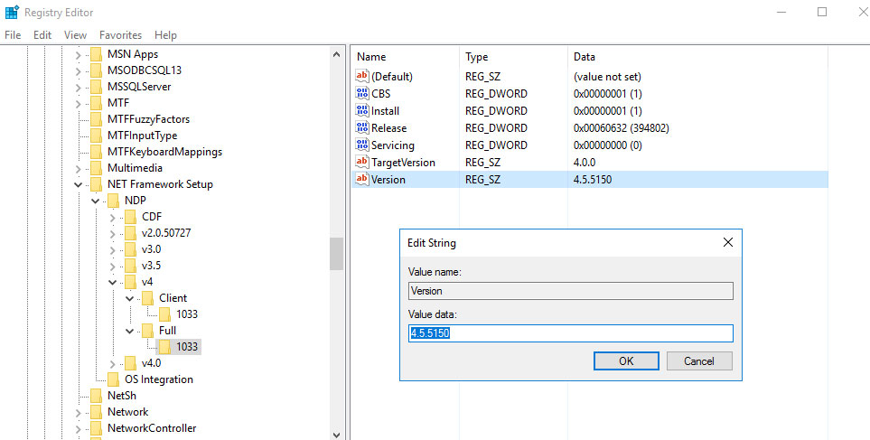Expand the MSN Apps tree node
The width and height of the screenshot is (870, 440).
(79, 55)
